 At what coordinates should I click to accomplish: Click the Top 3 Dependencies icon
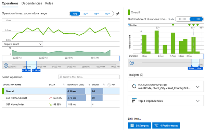(x=134, y=101)
